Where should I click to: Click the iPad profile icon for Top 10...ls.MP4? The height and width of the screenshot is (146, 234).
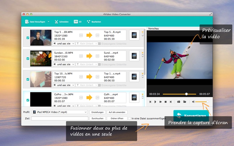point(134,77)
